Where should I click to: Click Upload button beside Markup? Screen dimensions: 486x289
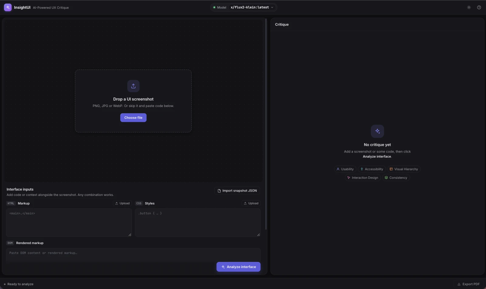[122, 203]
